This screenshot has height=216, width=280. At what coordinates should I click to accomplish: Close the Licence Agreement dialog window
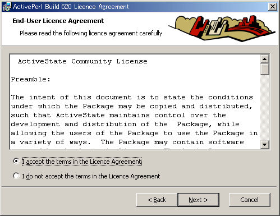pyautogui.click(x=272, y=7)
